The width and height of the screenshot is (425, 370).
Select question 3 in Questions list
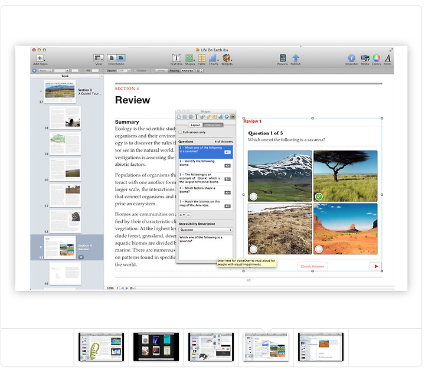(206, 179)
